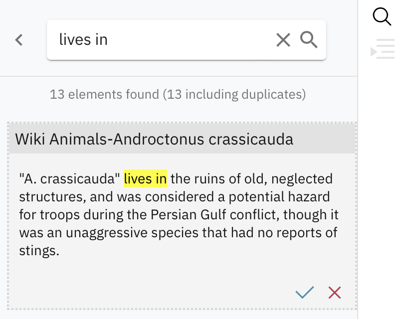
Task: Go back using the left chevron arrow
Action: (x=19, y=40)
